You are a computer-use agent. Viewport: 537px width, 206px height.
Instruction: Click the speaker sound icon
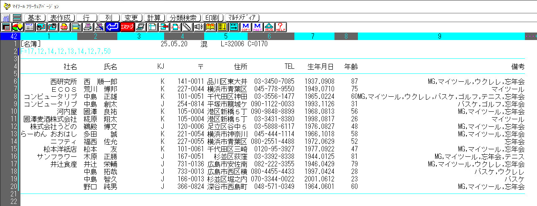click(199, 27)
